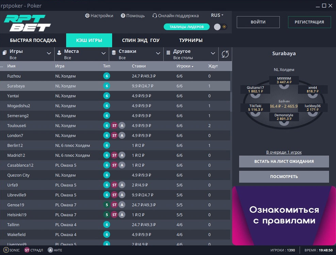This screenshot has width=336, height=255.
Task: Click the RPT BET logo
Action: click(27, 23)
